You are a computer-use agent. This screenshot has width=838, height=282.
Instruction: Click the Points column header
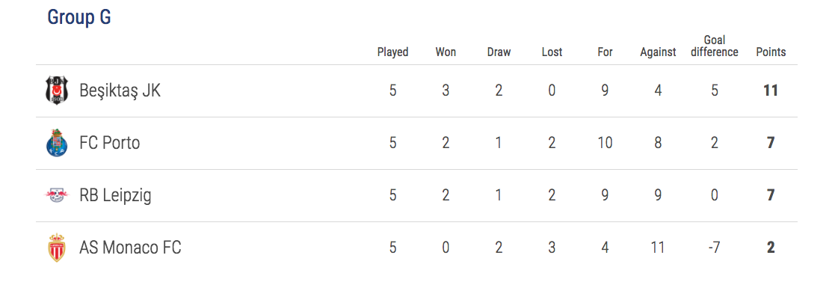[x=771, y=52]
